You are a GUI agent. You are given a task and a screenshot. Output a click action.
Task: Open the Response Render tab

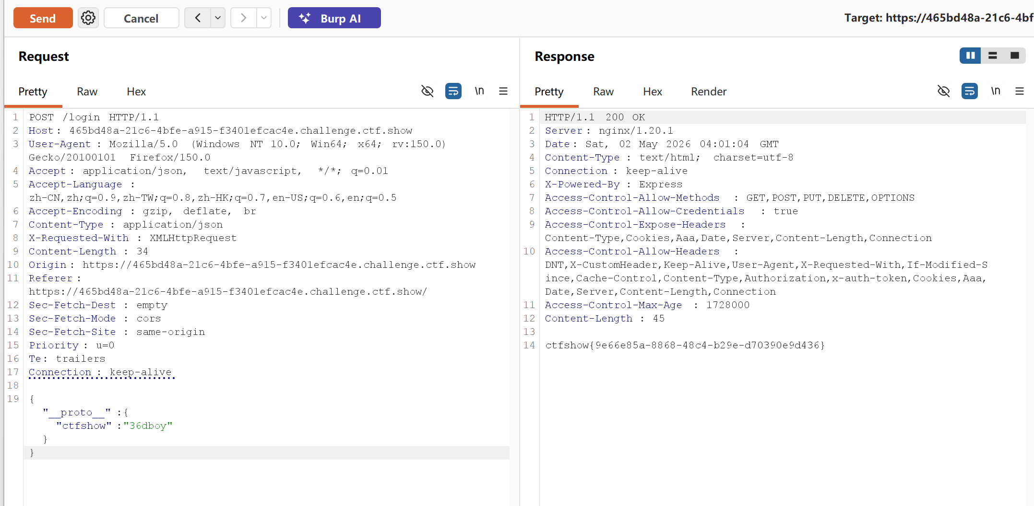(x=709, y=92)
